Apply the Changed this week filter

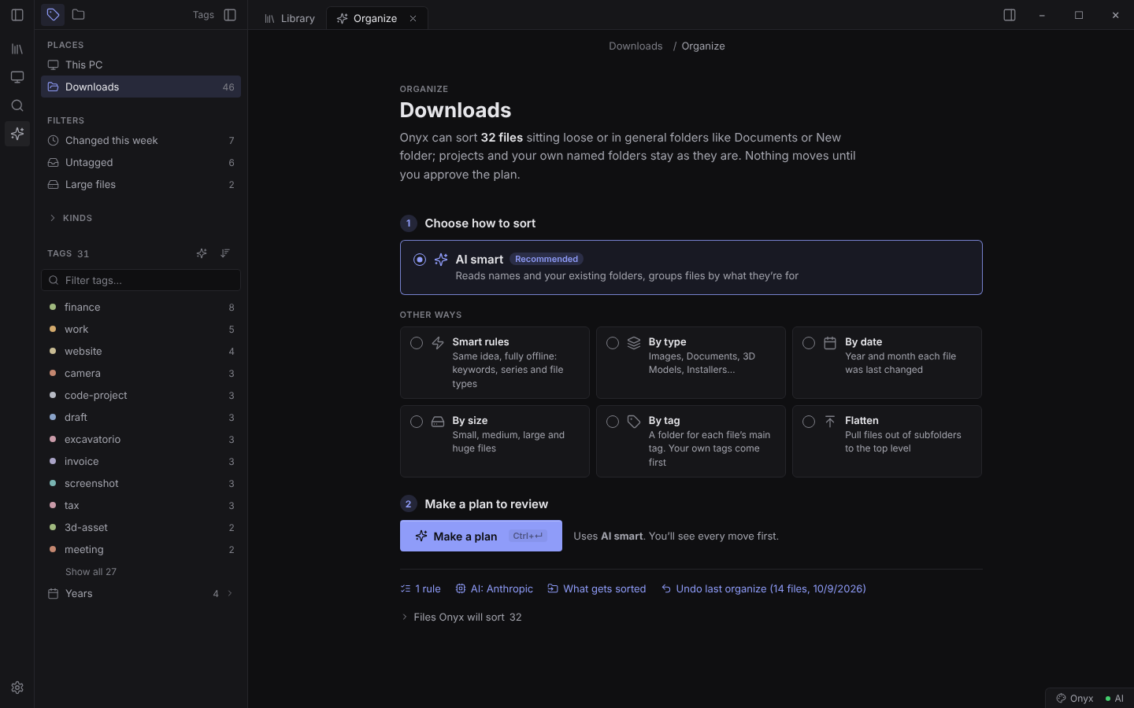[x=141, y=140]
